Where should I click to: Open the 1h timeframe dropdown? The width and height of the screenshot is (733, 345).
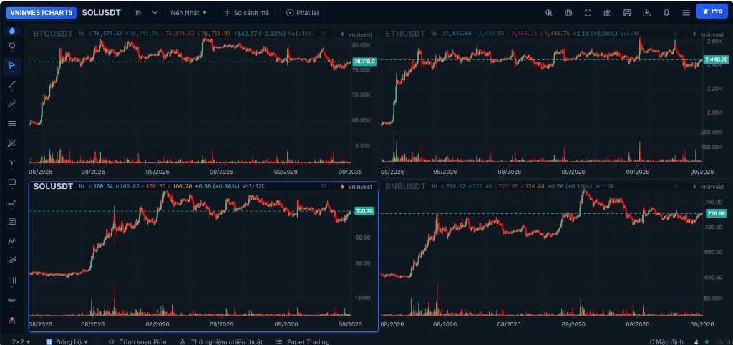[x=144, y=13]
